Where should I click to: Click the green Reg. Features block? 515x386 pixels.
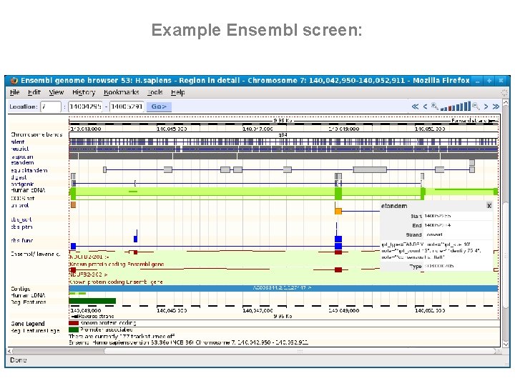click(x=92, y=301)
